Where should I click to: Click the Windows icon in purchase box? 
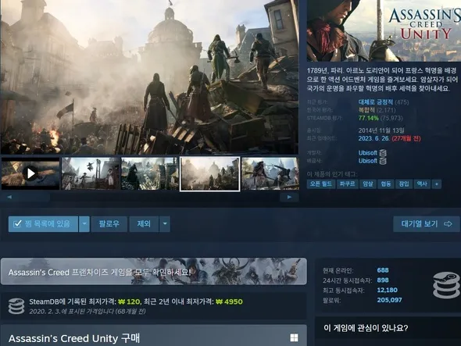point(294,337)
